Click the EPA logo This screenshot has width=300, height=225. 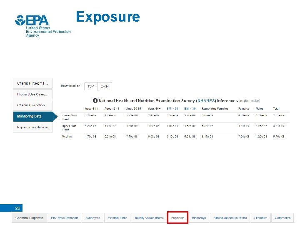pos(42,26)
